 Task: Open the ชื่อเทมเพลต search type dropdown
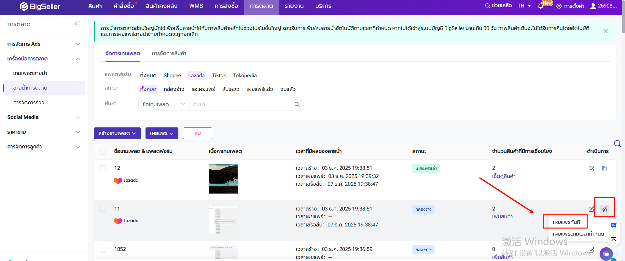coord(163,105)
